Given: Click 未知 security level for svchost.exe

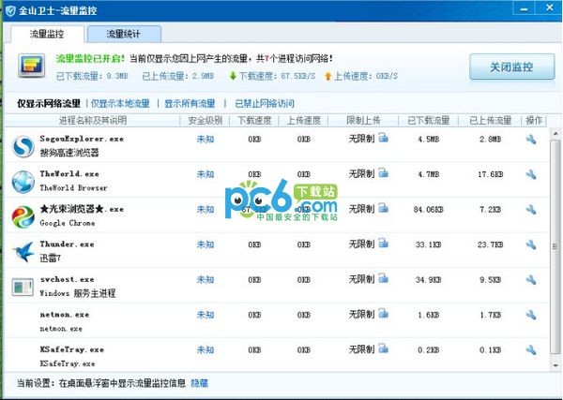Looking at the screenshot, I should (x=205, y=279).
